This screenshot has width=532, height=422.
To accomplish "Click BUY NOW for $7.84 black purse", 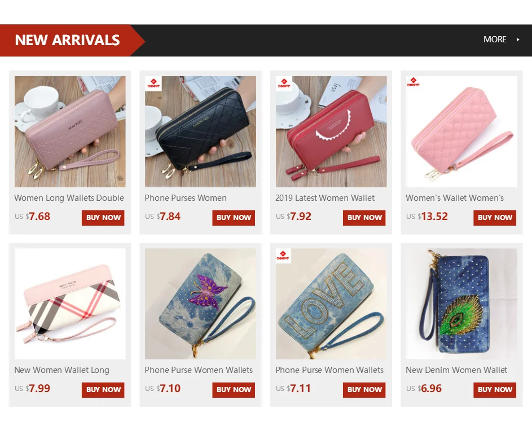I will tap(234, 218).
